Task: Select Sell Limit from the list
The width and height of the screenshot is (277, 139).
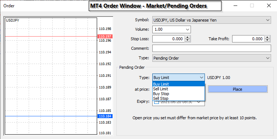Action: coord(178,89)
